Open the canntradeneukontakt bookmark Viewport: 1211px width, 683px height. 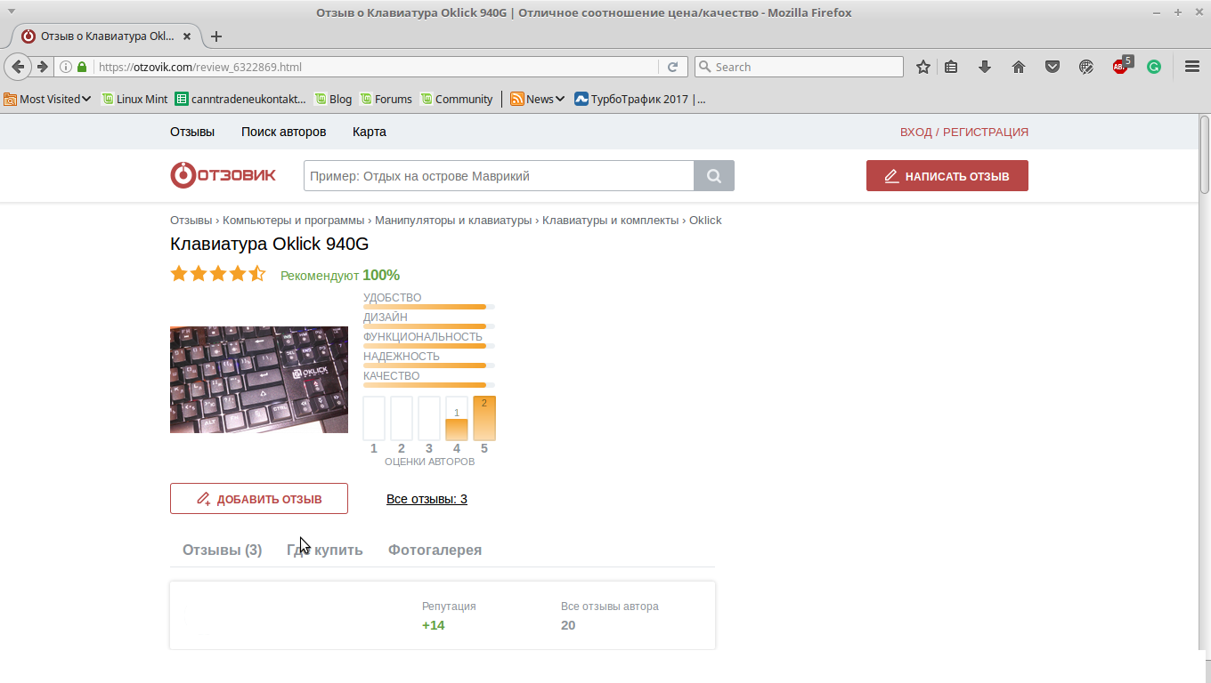coord(240,99)
